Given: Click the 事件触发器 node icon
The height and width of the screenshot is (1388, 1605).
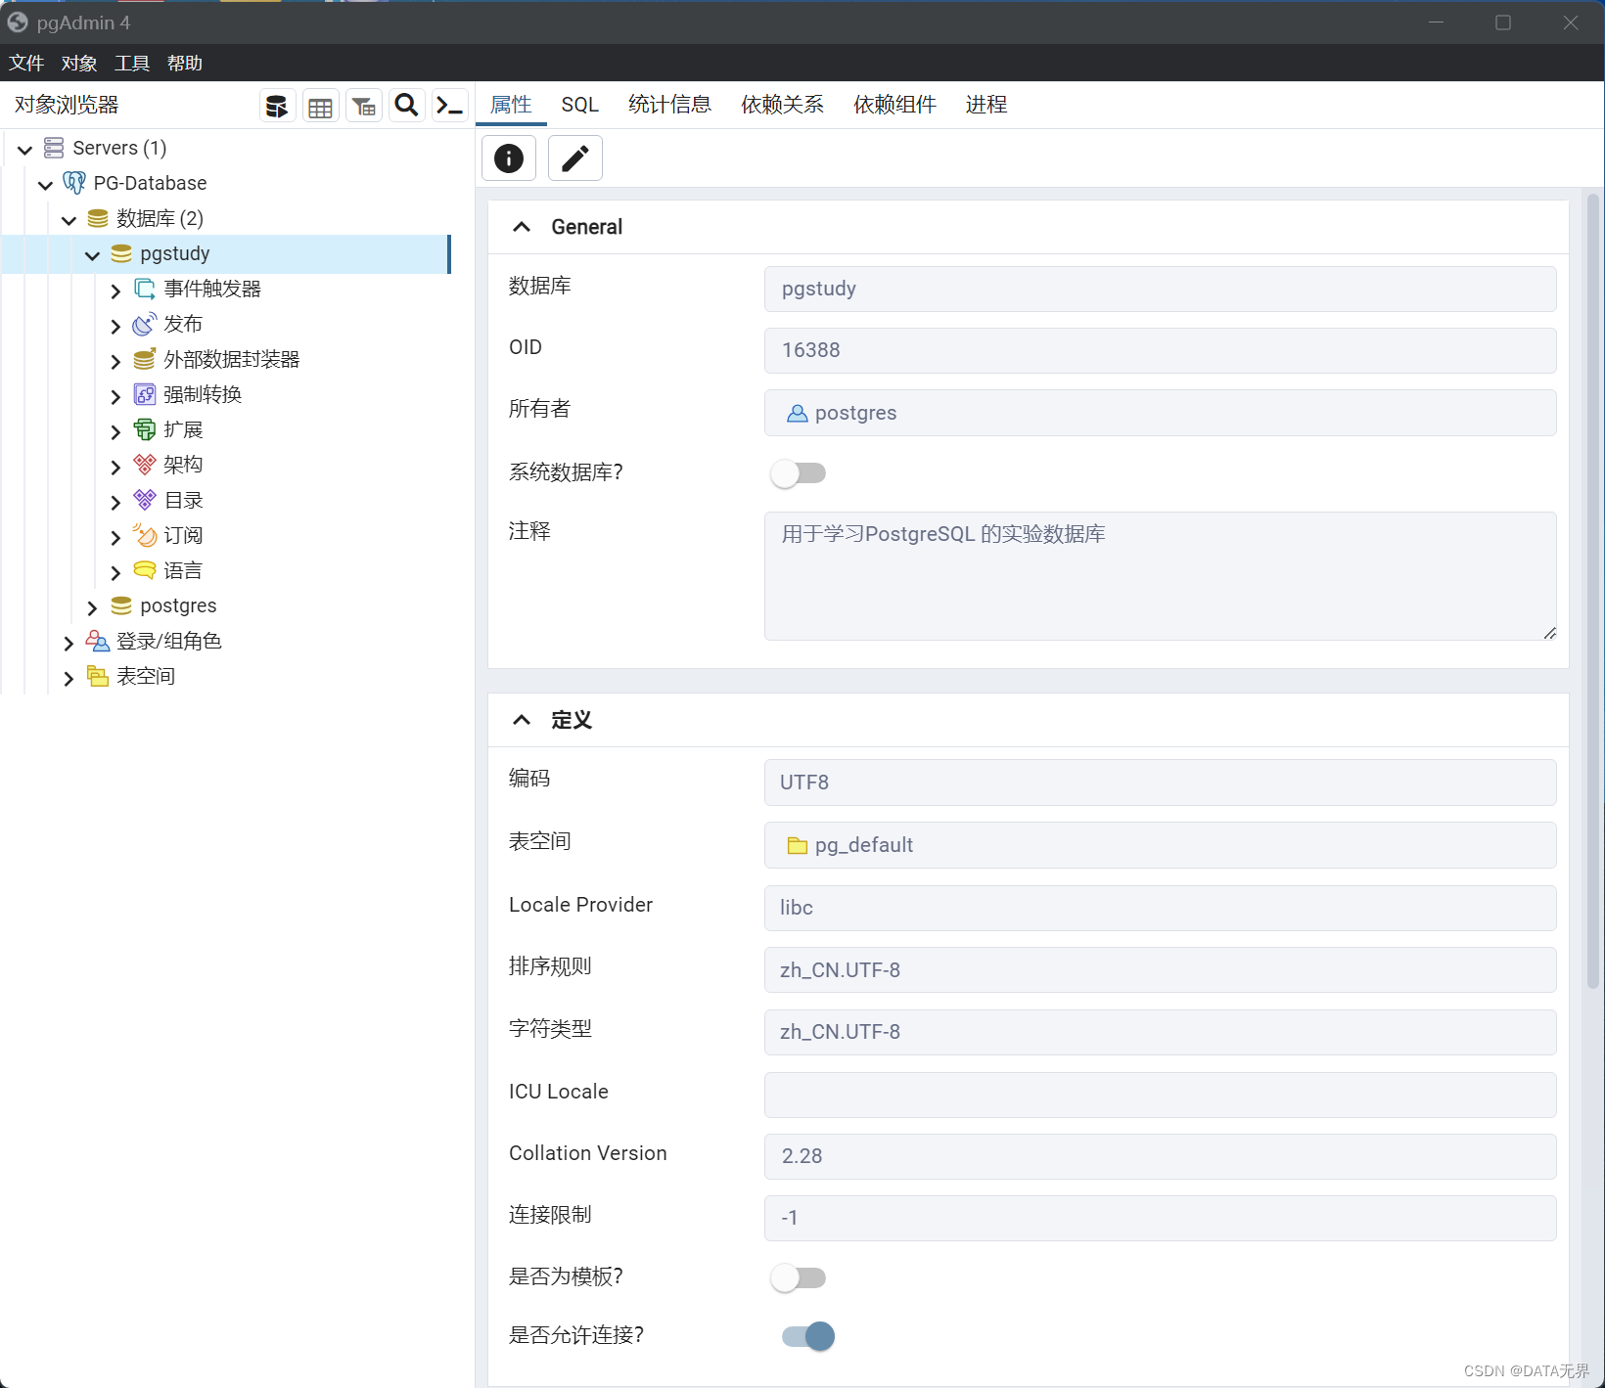Looking at the screenshot, I should 145,289.
